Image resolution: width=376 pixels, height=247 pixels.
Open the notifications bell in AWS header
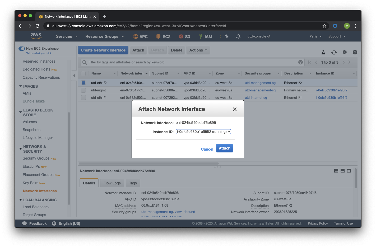(238, 36)
